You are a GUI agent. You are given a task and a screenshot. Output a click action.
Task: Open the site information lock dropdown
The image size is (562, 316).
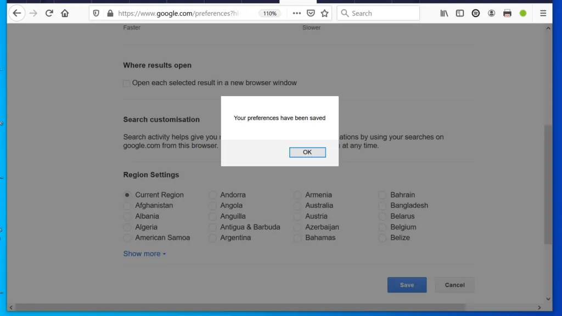pyautogui.click(x=109, y=13)
